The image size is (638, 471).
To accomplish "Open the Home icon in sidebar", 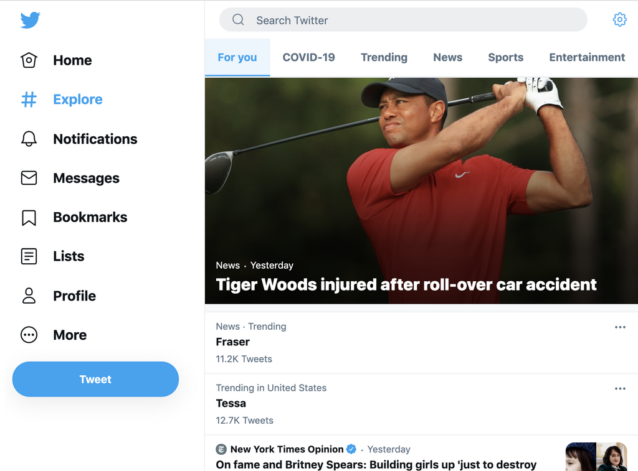I will click(x=29, y=60).
